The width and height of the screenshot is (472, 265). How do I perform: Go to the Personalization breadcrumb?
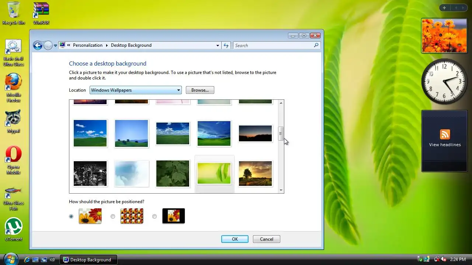[x=88, y=45]
